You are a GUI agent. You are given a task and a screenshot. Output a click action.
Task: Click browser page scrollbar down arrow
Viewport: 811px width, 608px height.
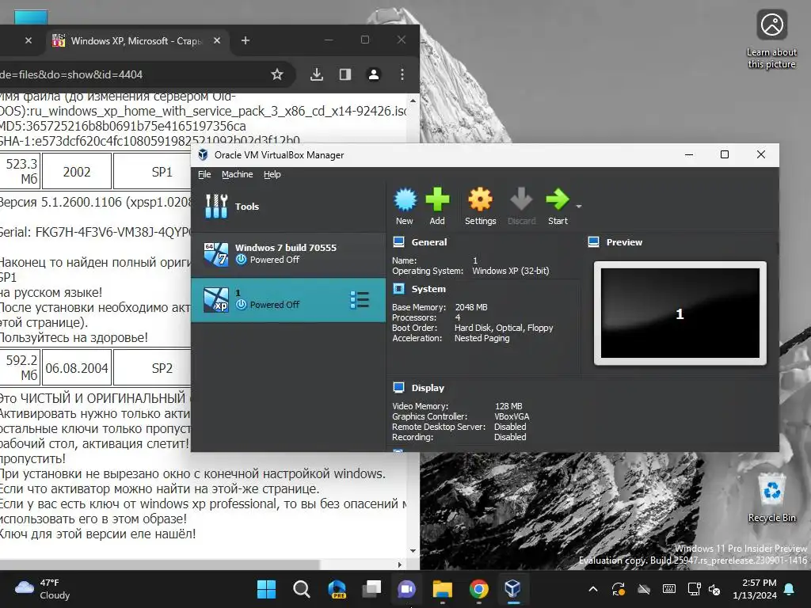point(413,551)
